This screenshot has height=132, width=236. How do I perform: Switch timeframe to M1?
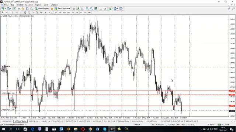click(x=56, y=12)
